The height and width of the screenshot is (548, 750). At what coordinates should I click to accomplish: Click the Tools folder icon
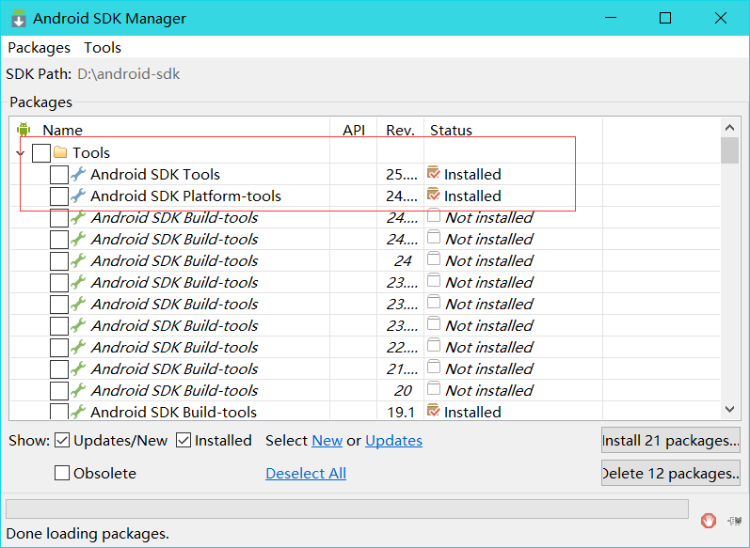coord(60,152)
